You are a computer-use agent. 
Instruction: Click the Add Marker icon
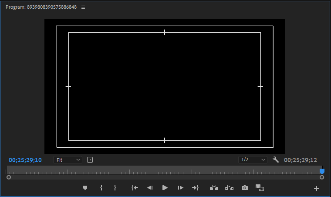coord(85,188)
